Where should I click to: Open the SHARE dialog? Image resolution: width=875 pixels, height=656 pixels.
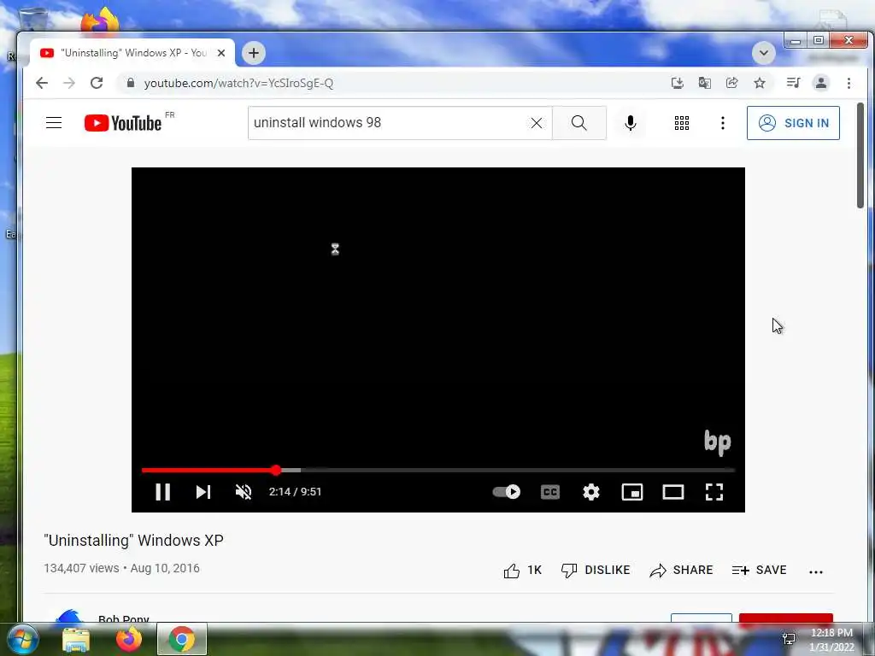[x=681, y=570]
